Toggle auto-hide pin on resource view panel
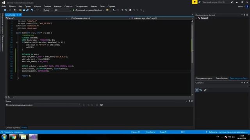 pos(245,15)
